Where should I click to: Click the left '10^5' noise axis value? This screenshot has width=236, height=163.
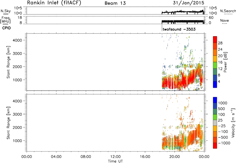click(18, 8)
